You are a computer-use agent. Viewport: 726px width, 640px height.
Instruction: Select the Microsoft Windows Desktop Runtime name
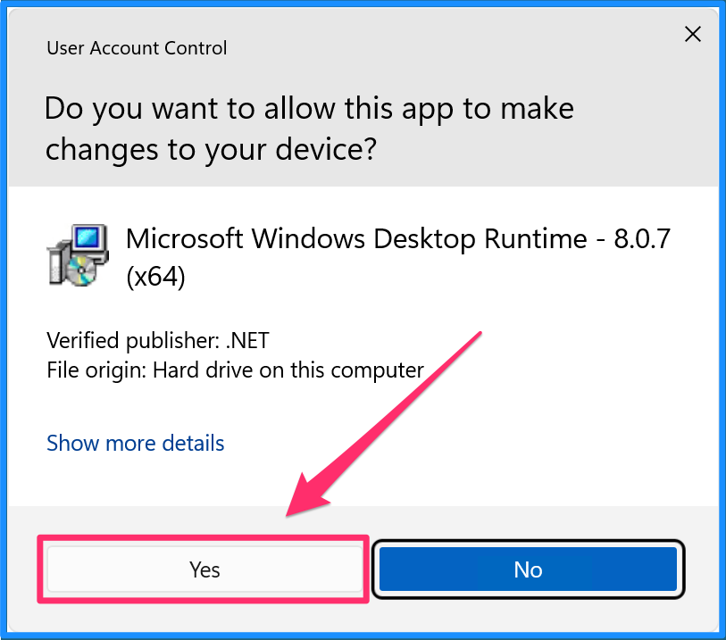[x=398, y=257]
